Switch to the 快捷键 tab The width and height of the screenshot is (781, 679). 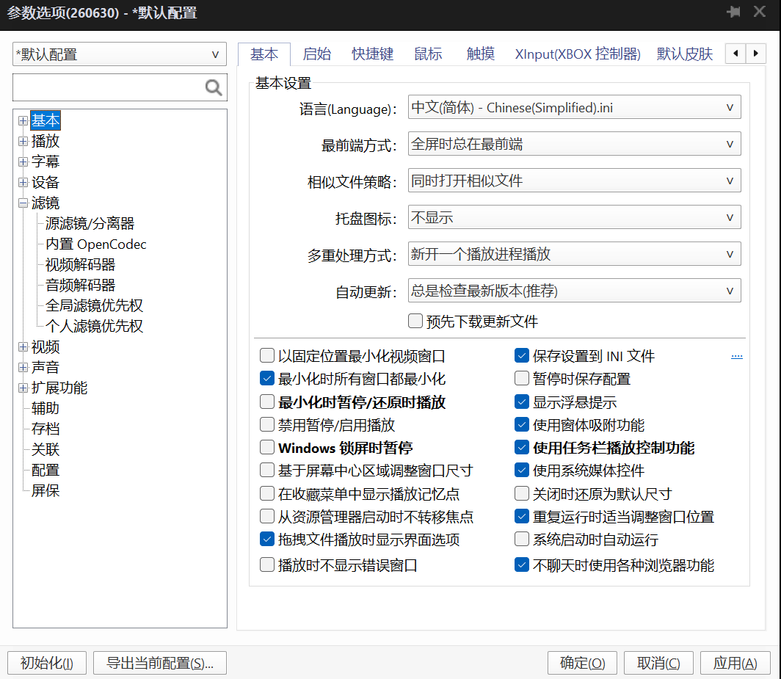pyautogui.click(x=373, y=54)
